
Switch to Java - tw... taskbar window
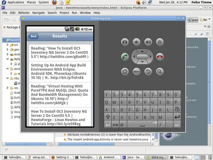coord(133,157)
